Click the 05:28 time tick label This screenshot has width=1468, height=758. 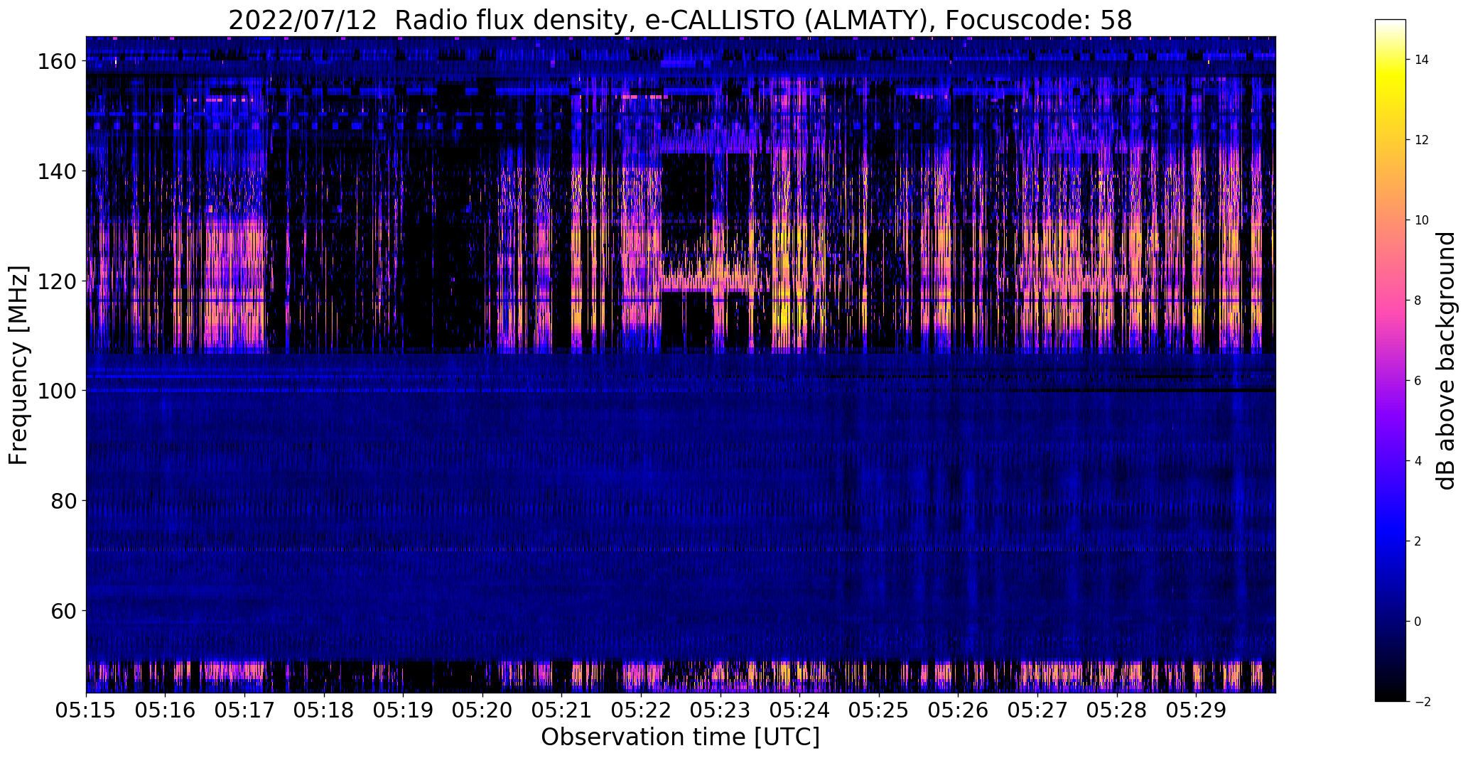[1118, 710]
